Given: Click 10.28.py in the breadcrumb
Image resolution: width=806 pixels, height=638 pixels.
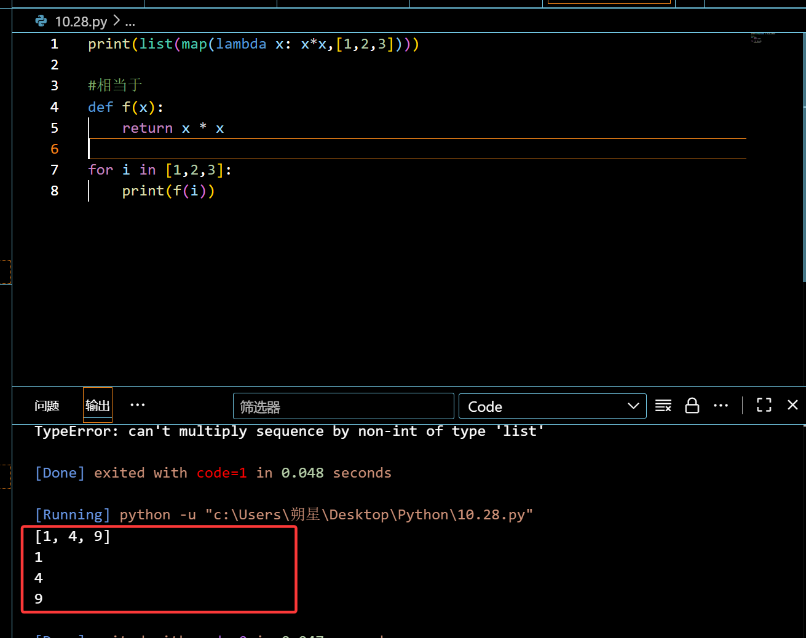Looking at the screenshot, I should pos(81,22).
